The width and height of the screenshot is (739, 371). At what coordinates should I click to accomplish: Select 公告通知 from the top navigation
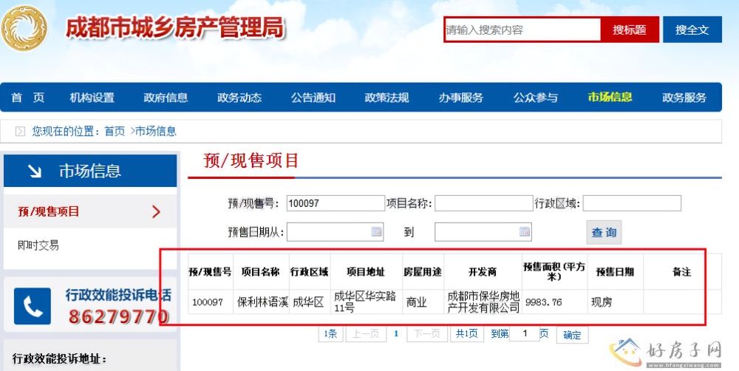(313, 98)
